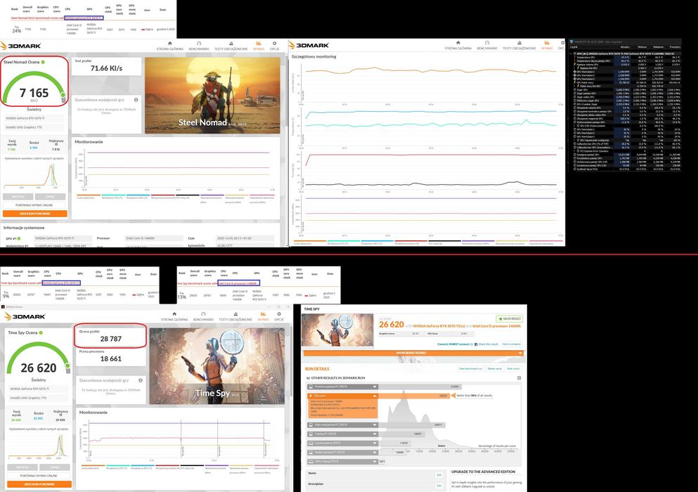Expand the Show Result Details orange bar
This screenshot has width=698, height=492.
[x=413, y=353]
